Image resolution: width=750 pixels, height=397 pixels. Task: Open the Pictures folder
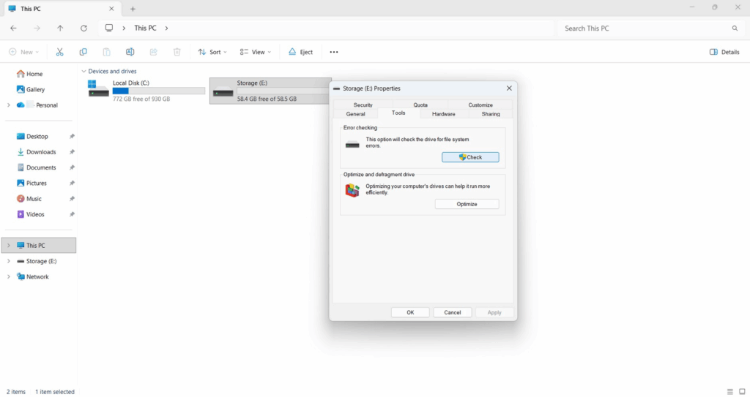tap(31, 183)
